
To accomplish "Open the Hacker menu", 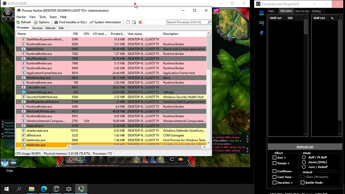I will pyautogui.click(x=21, y=17).
